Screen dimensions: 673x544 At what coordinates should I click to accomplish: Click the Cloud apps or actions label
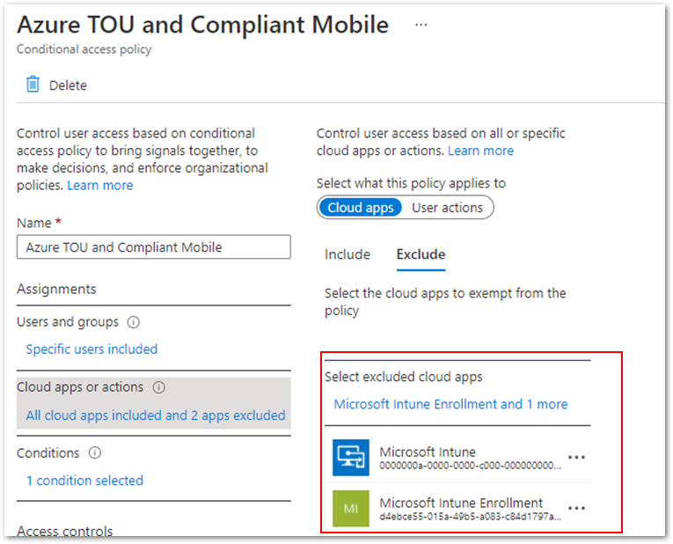tap(80, 387)
